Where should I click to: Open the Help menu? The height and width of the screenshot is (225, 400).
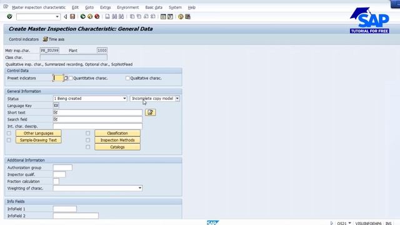(192, 7)
